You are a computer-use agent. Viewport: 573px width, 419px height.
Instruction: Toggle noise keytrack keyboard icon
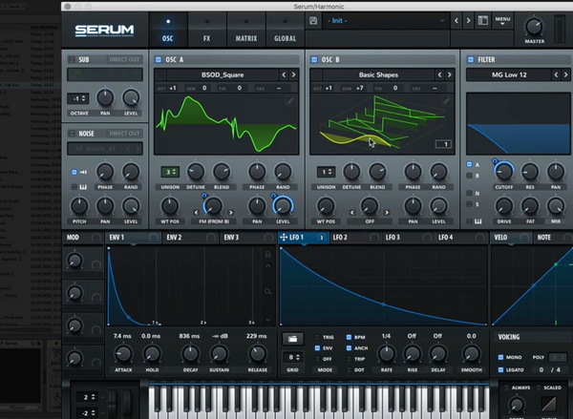click(x=83, y=187)
